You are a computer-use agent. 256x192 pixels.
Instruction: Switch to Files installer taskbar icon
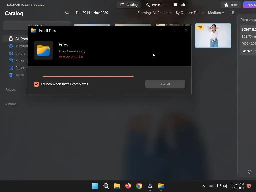161,186
